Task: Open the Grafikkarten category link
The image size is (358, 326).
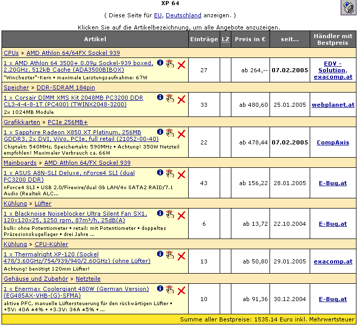Action: tap(22, 122)
